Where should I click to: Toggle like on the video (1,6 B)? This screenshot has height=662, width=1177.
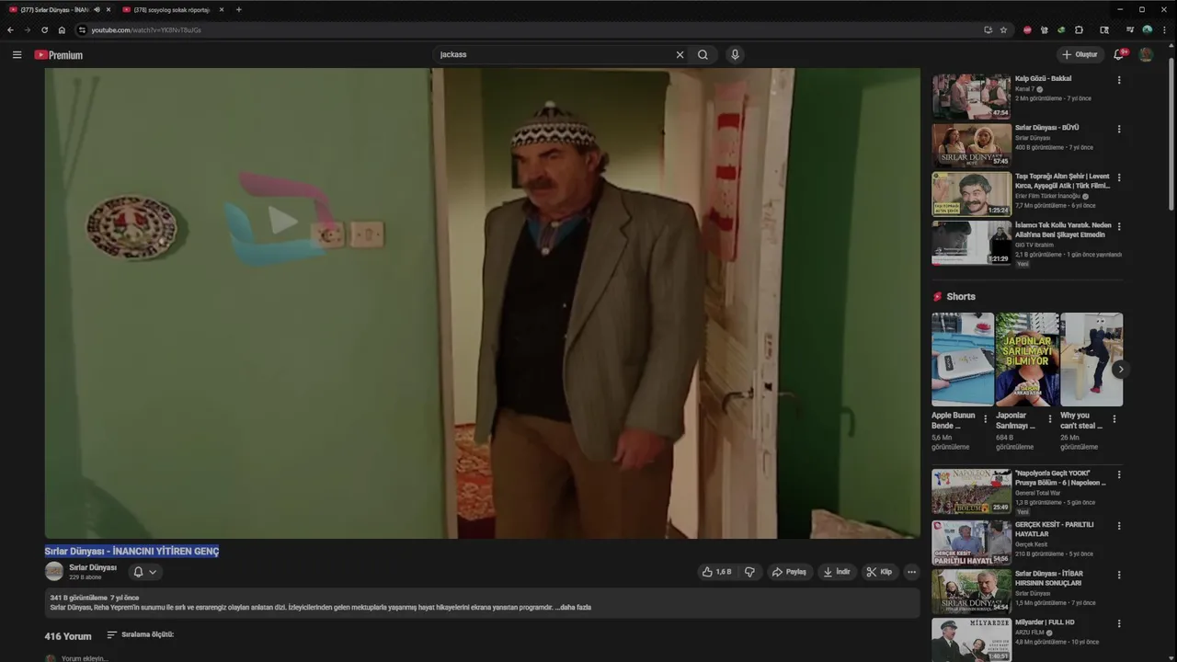point(716,572)
